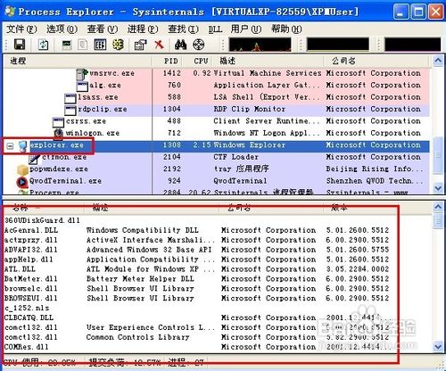The image size is (446, 371).
Task: Sort by the 描述 column header in process list
Action: [x=268, y=61]
